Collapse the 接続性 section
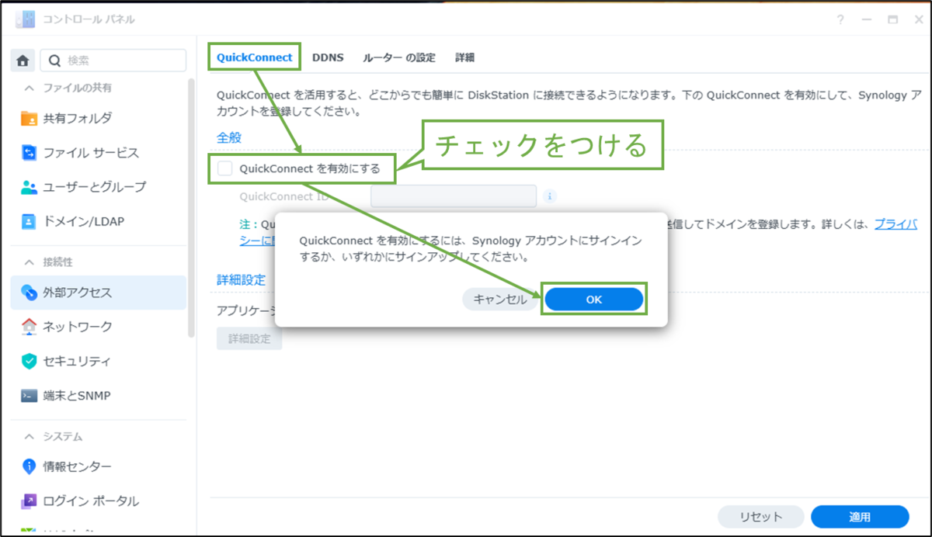932x537 pixels. coord(30,262)
